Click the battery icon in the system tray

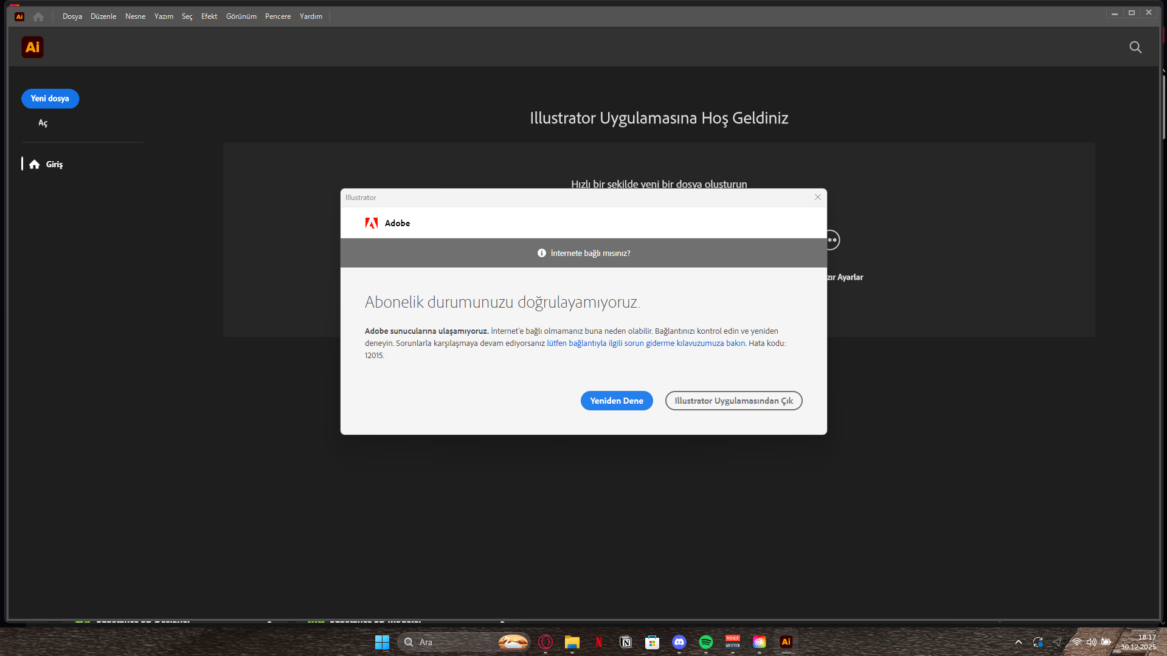pyautogui.click(x=1106, y=642)
